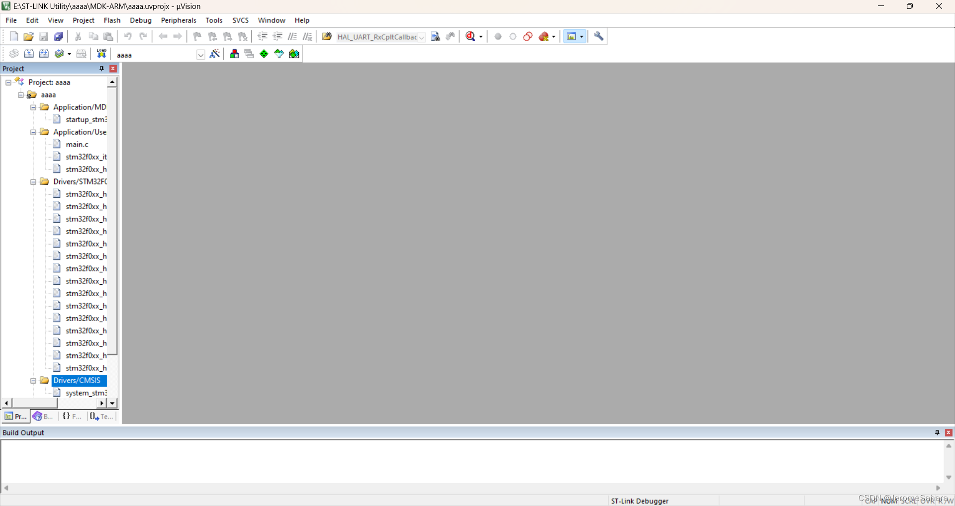Open the HAL_UART_RxCpltCallback search dropdown
The image size is (955, 506).
421,37
